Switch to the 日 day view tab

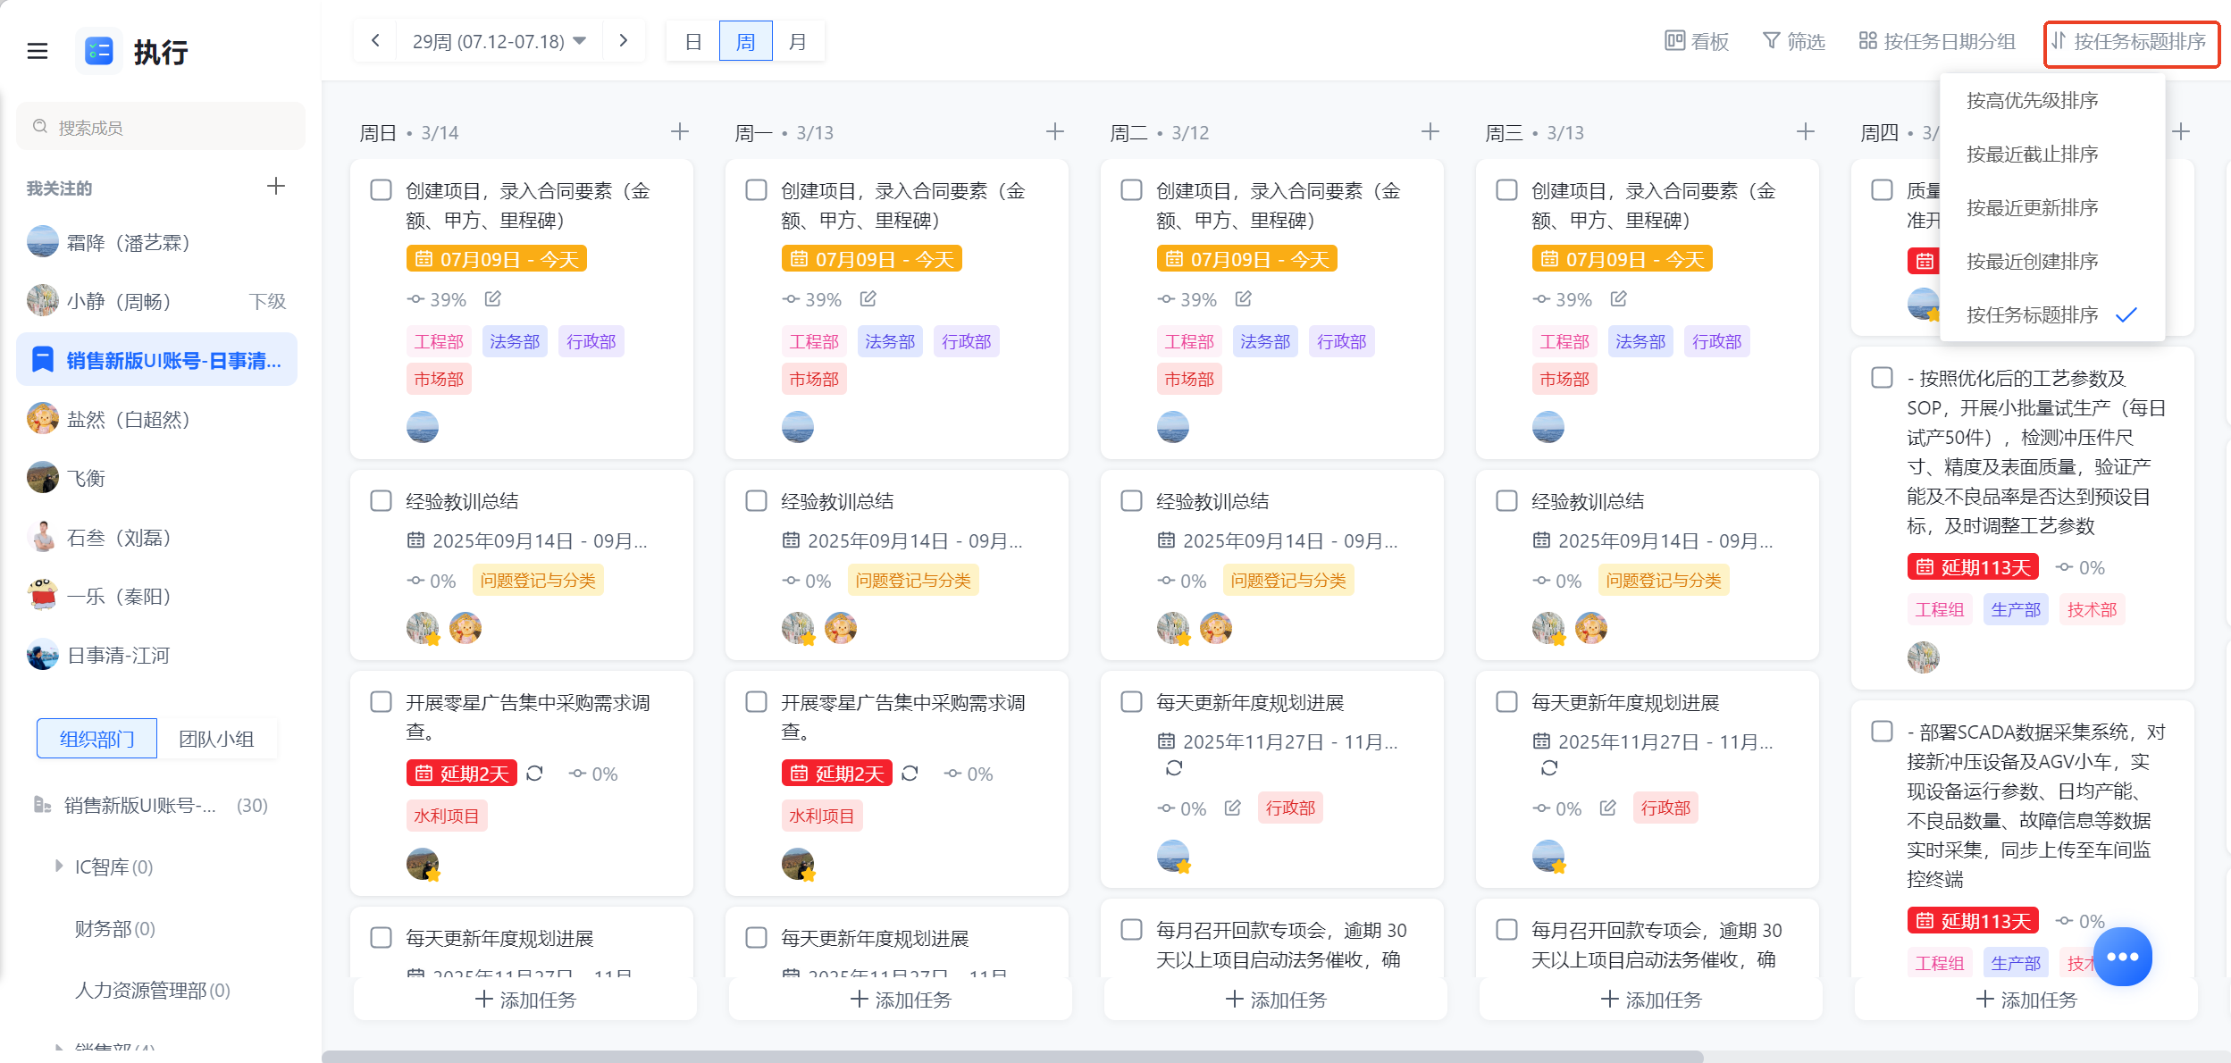693,41
